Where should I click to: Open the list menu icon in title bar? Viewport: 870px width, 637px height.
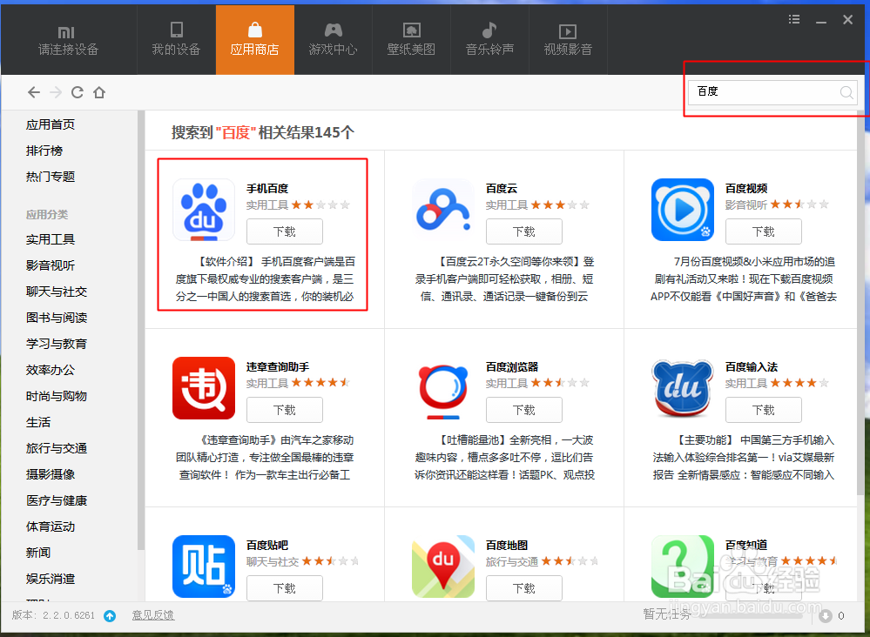pos(794,19)
